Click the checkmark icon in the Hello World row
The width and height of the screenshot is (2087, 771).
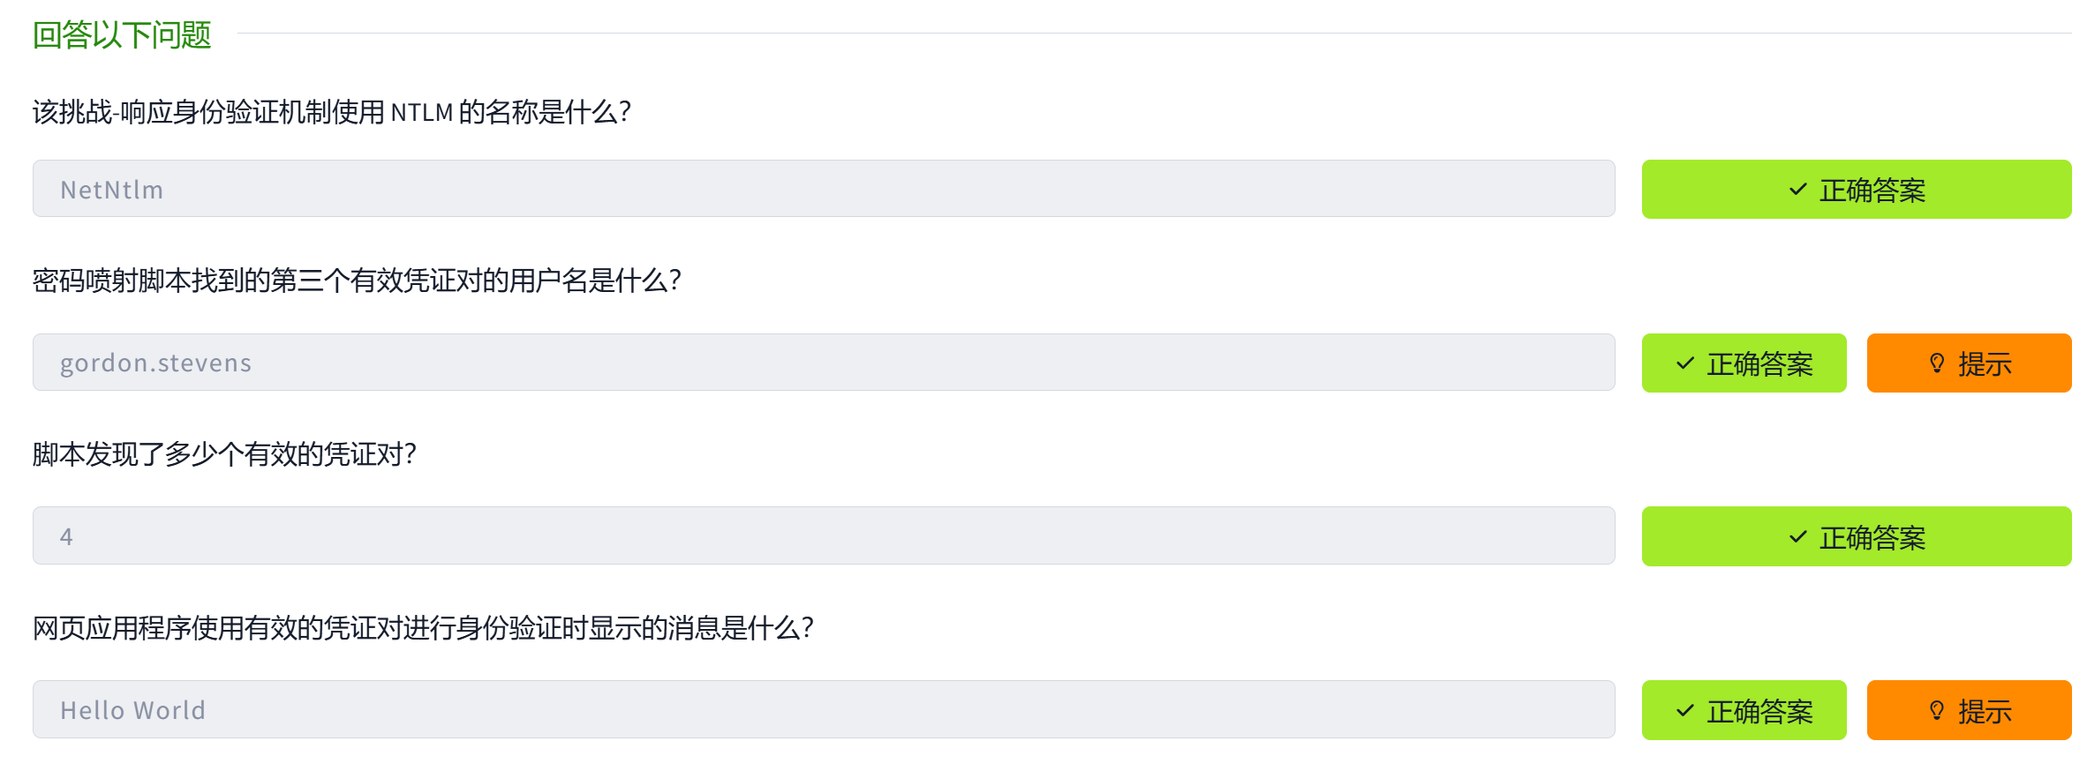click(x=1684, y=710)
